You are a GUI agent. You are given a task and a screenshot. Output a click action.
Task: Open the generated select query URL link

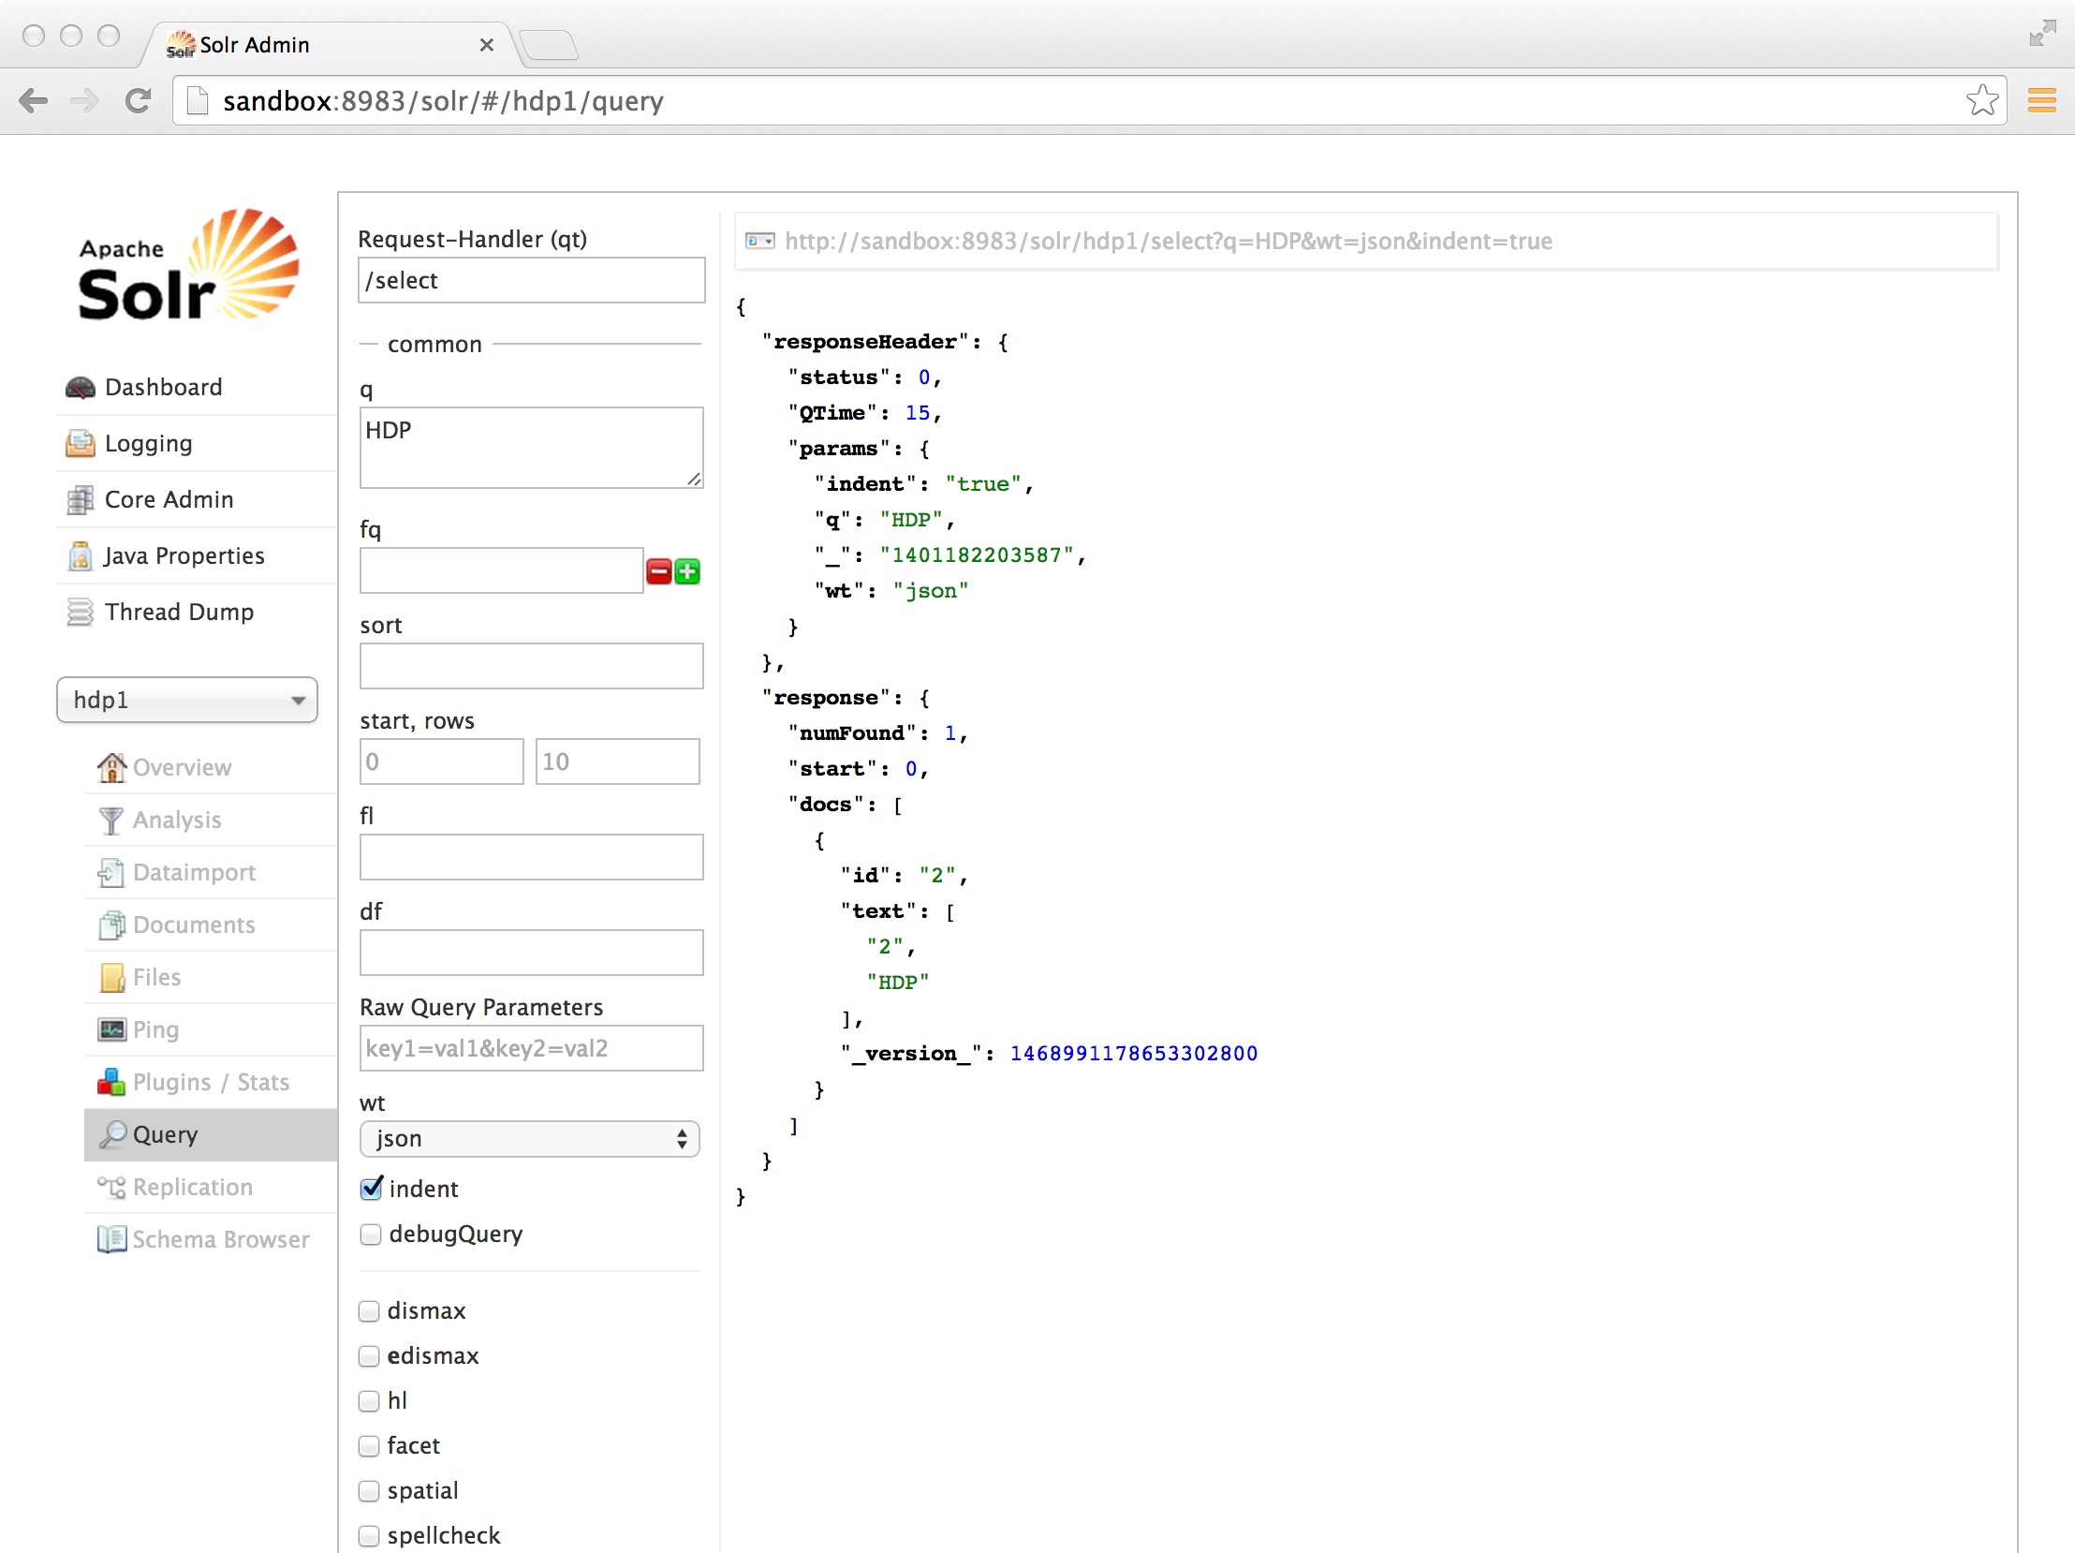tap(1167, 241)
